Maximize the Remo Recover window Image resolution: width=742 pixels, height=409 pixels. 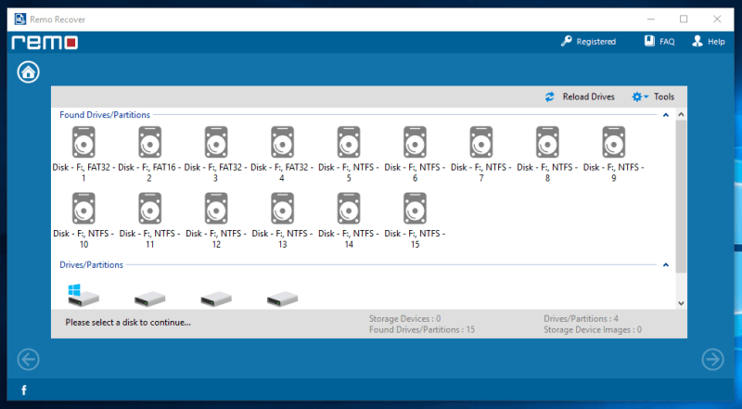[684, 19]
